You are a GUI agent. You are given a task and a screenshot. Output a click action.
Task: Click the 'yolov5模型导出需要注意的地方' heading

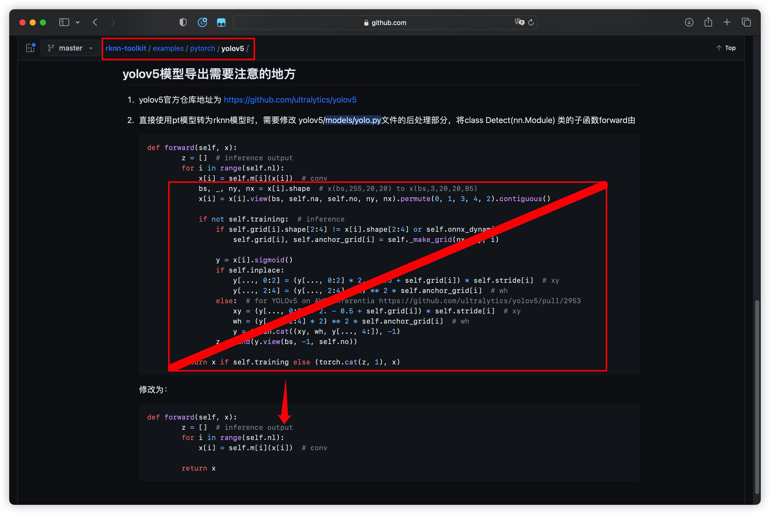click(x=209, y=74)
